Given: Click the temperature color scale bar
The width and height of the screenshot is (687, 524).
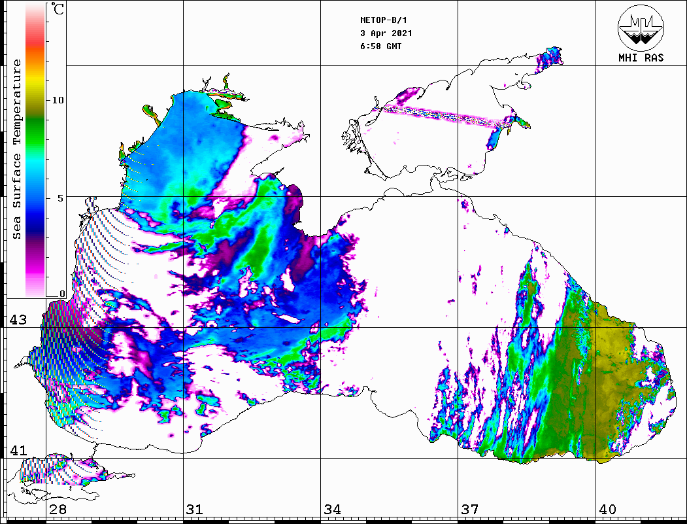Looking at the screenshot, I should pyautogui.click(x=35, y=150).
